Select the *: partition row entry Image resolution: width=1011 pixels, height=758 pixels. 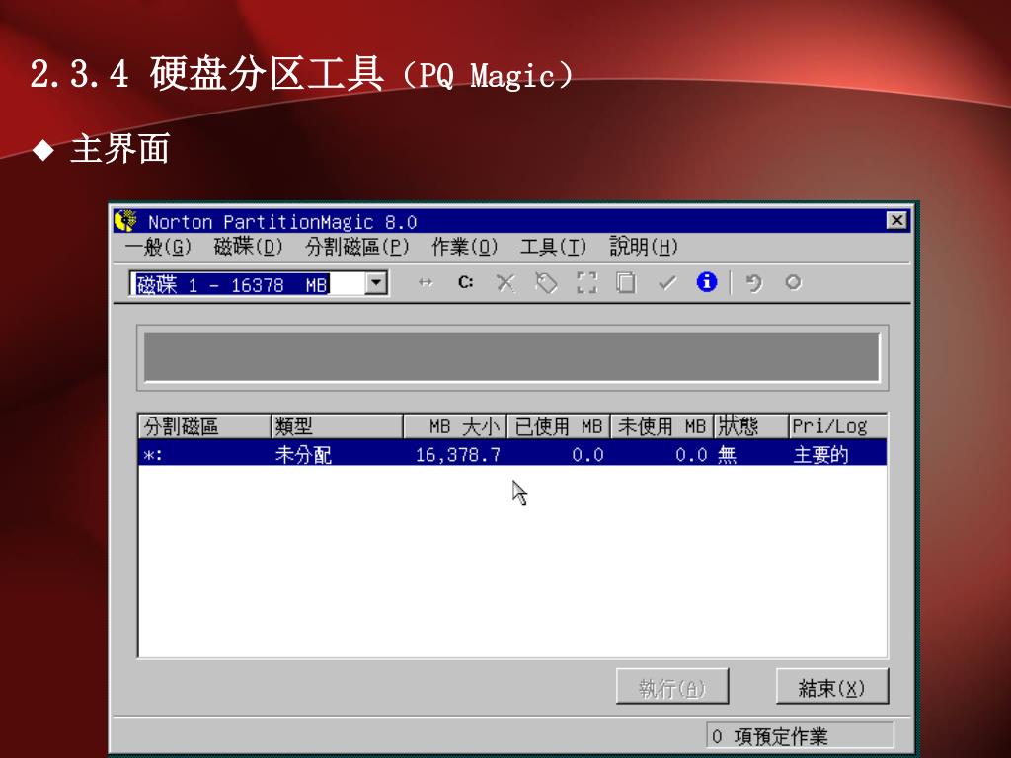tap(512, 454)
